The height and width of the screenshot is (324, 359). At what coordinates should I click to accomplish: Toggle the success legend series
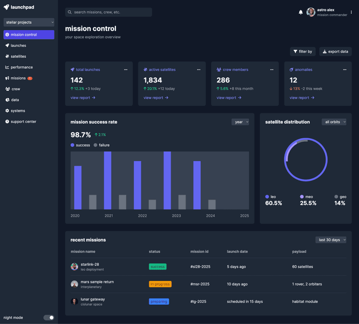[x=80, y=145]
